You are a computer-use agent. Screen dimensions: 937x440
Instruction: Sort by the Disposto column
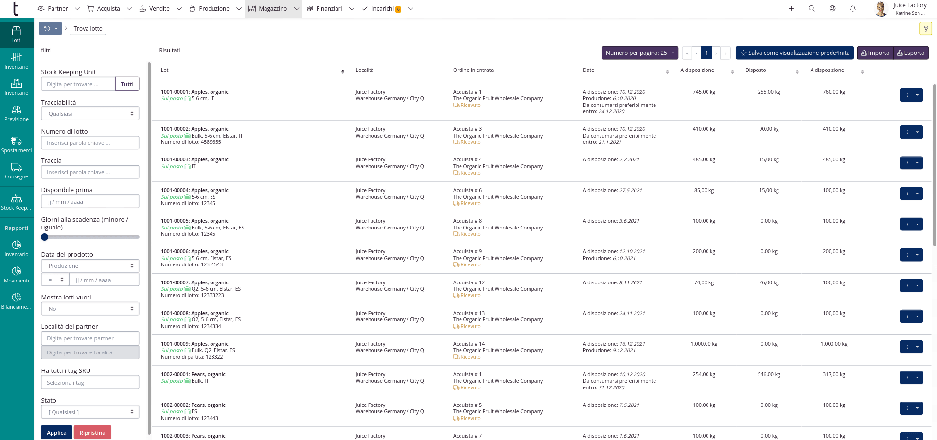(797, 72)
